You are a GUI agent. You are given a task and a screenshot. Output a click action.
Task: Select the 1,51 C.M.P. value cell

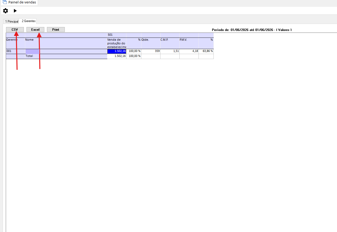tap(170, 51)
